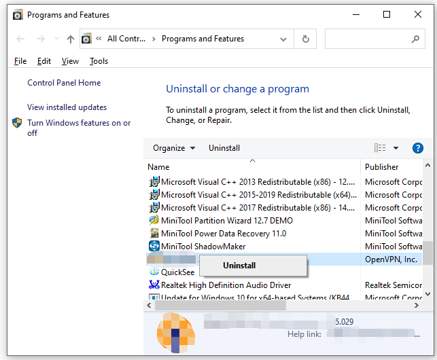
Task: Click the MiniTool ShadowMaker program icon
Action: point(154,247)
